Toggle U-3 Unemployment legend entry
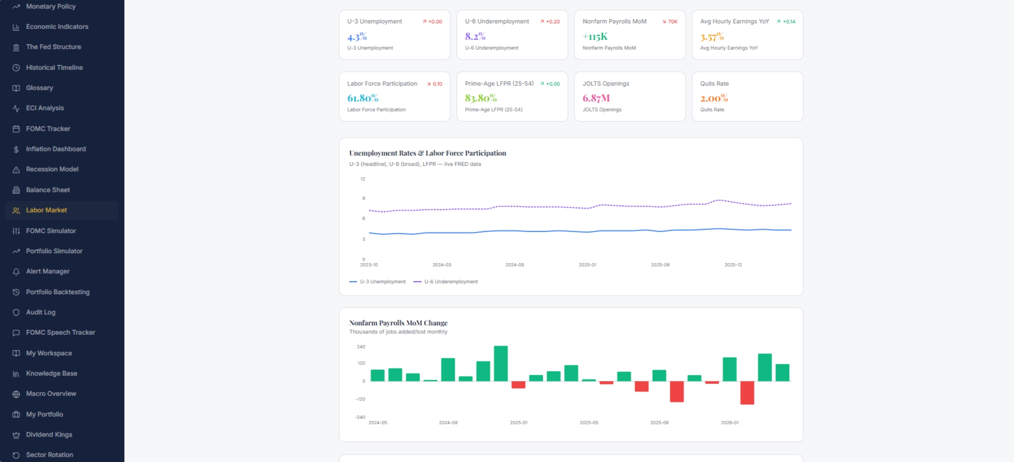This screenshot has height=462, width=1014. coord(378,282)
